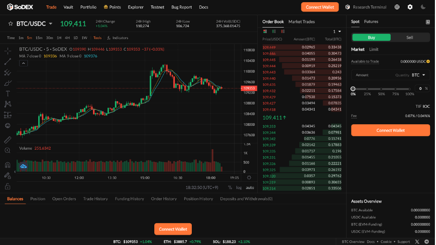Switch to the 1m timeframe
The height and width of the screenshot is (245, 436).
pos(21,38)
